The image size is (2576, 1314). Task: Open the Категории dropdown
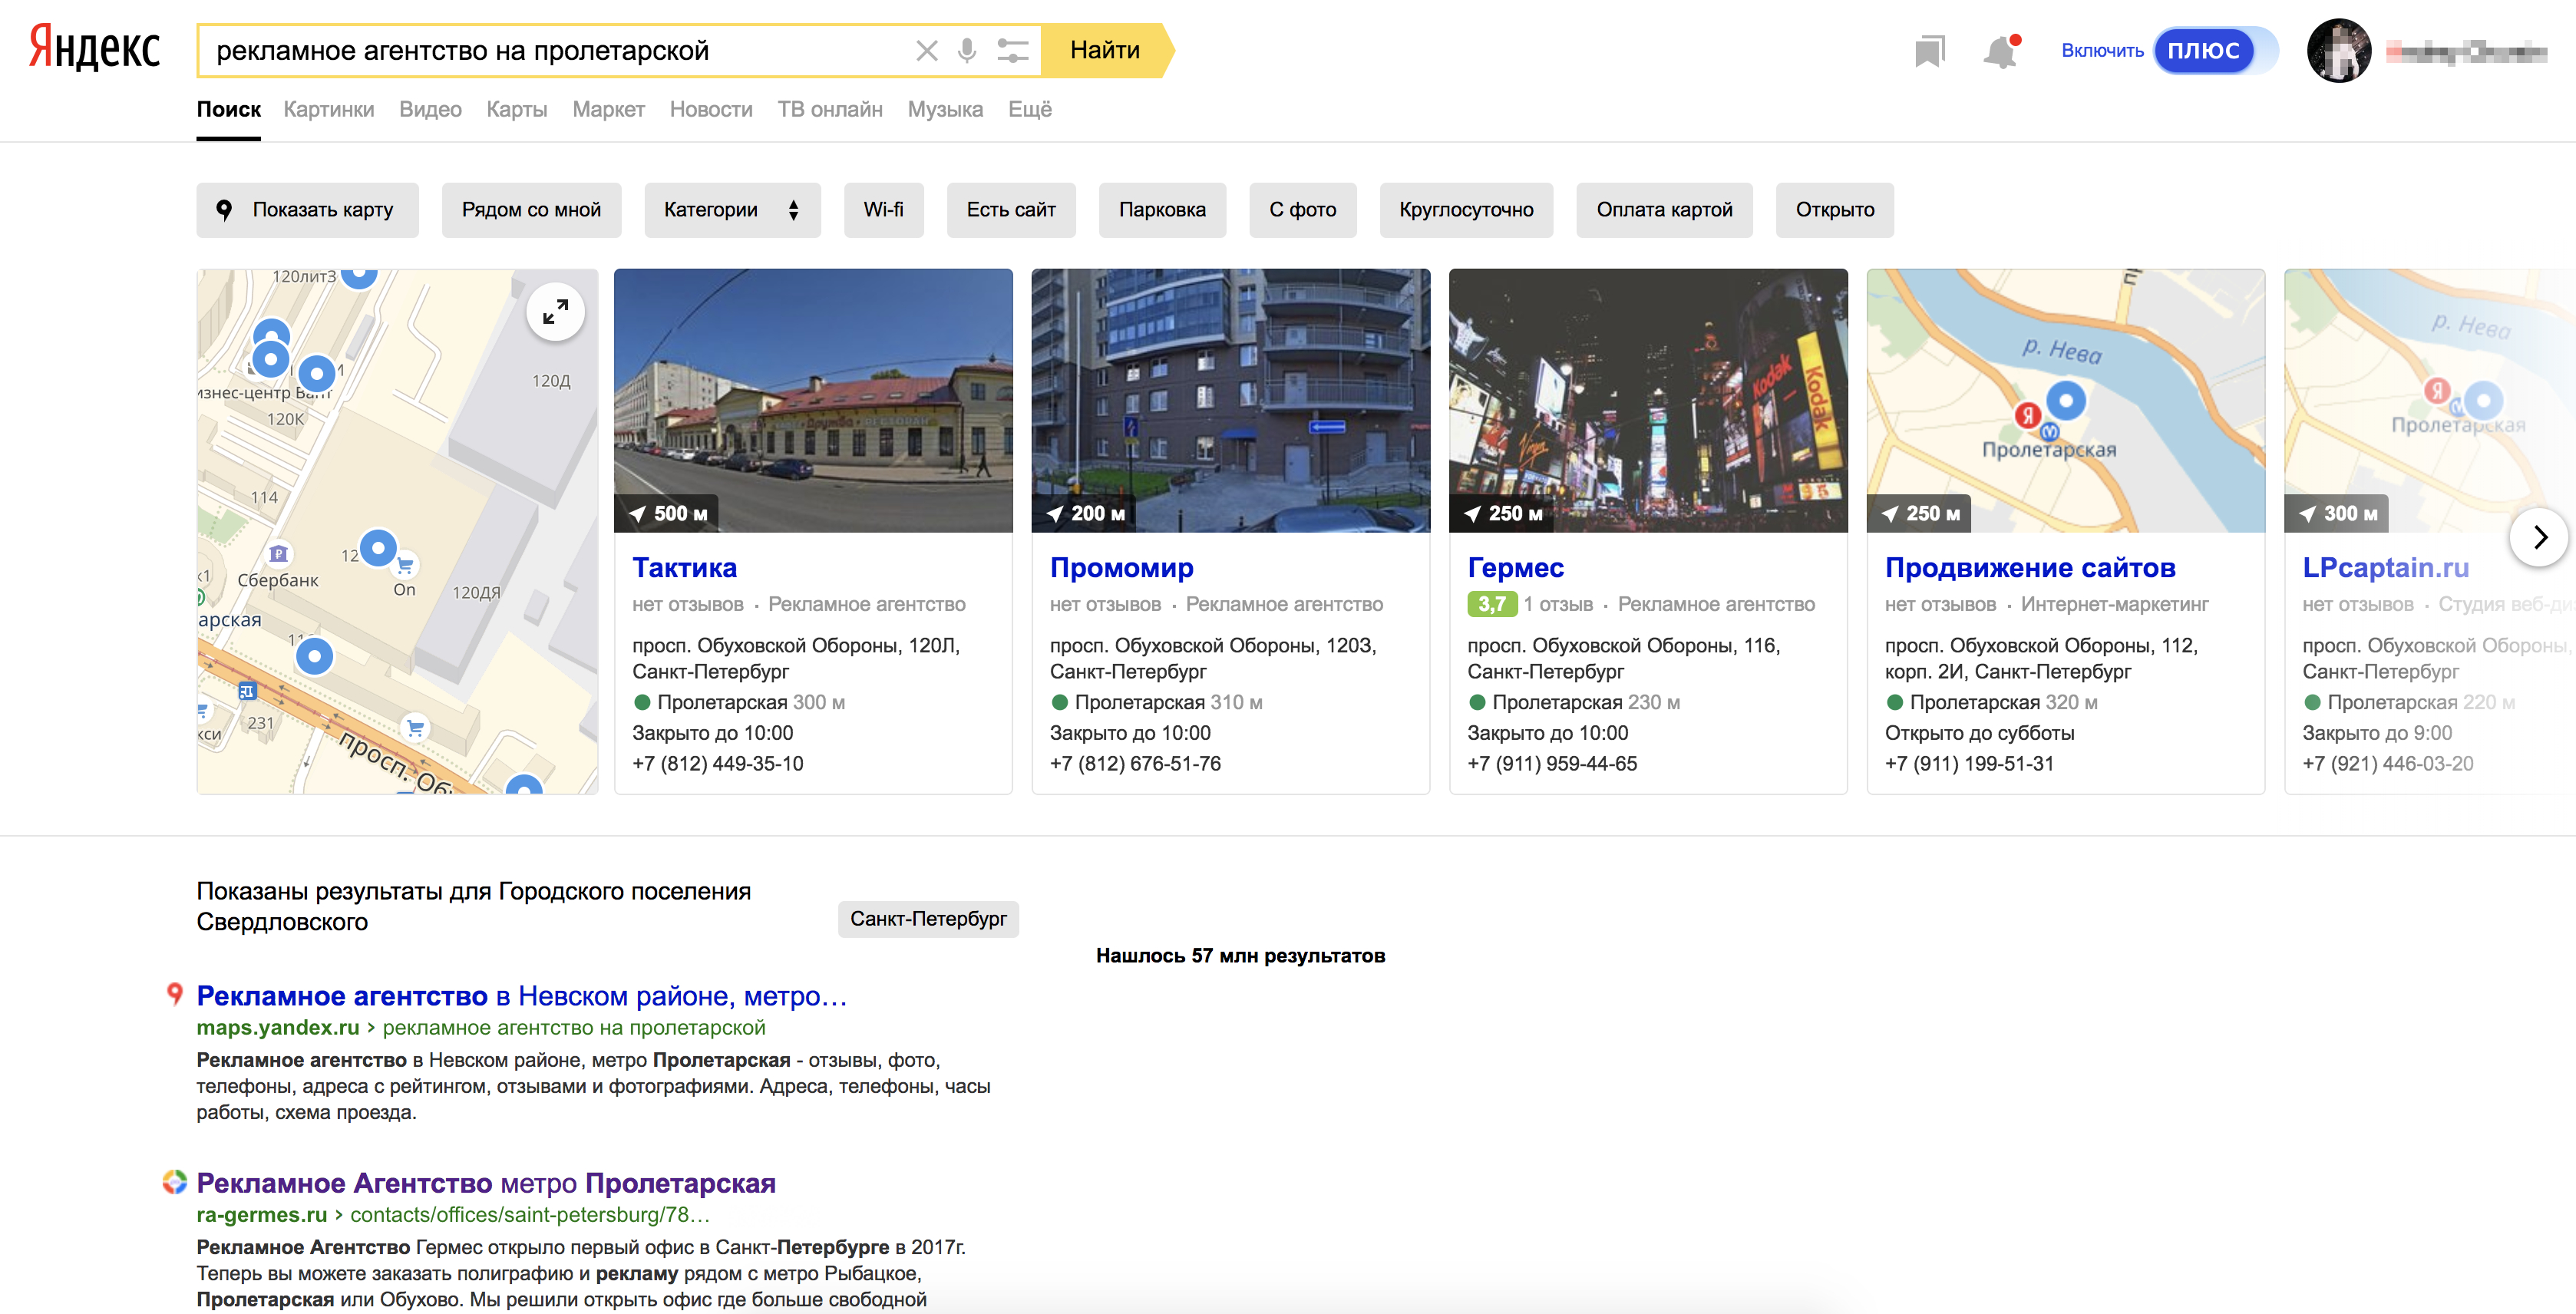tap(732, 210)
